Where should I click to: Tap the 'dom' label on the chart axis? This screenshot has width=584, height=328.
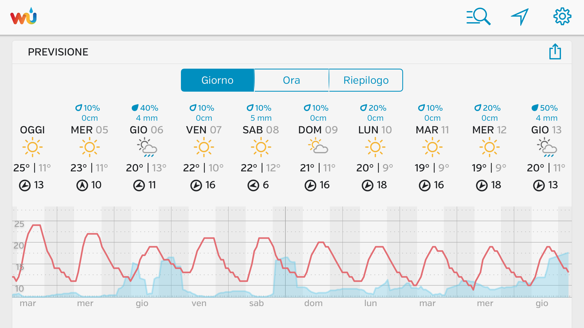tap(313, 303)
